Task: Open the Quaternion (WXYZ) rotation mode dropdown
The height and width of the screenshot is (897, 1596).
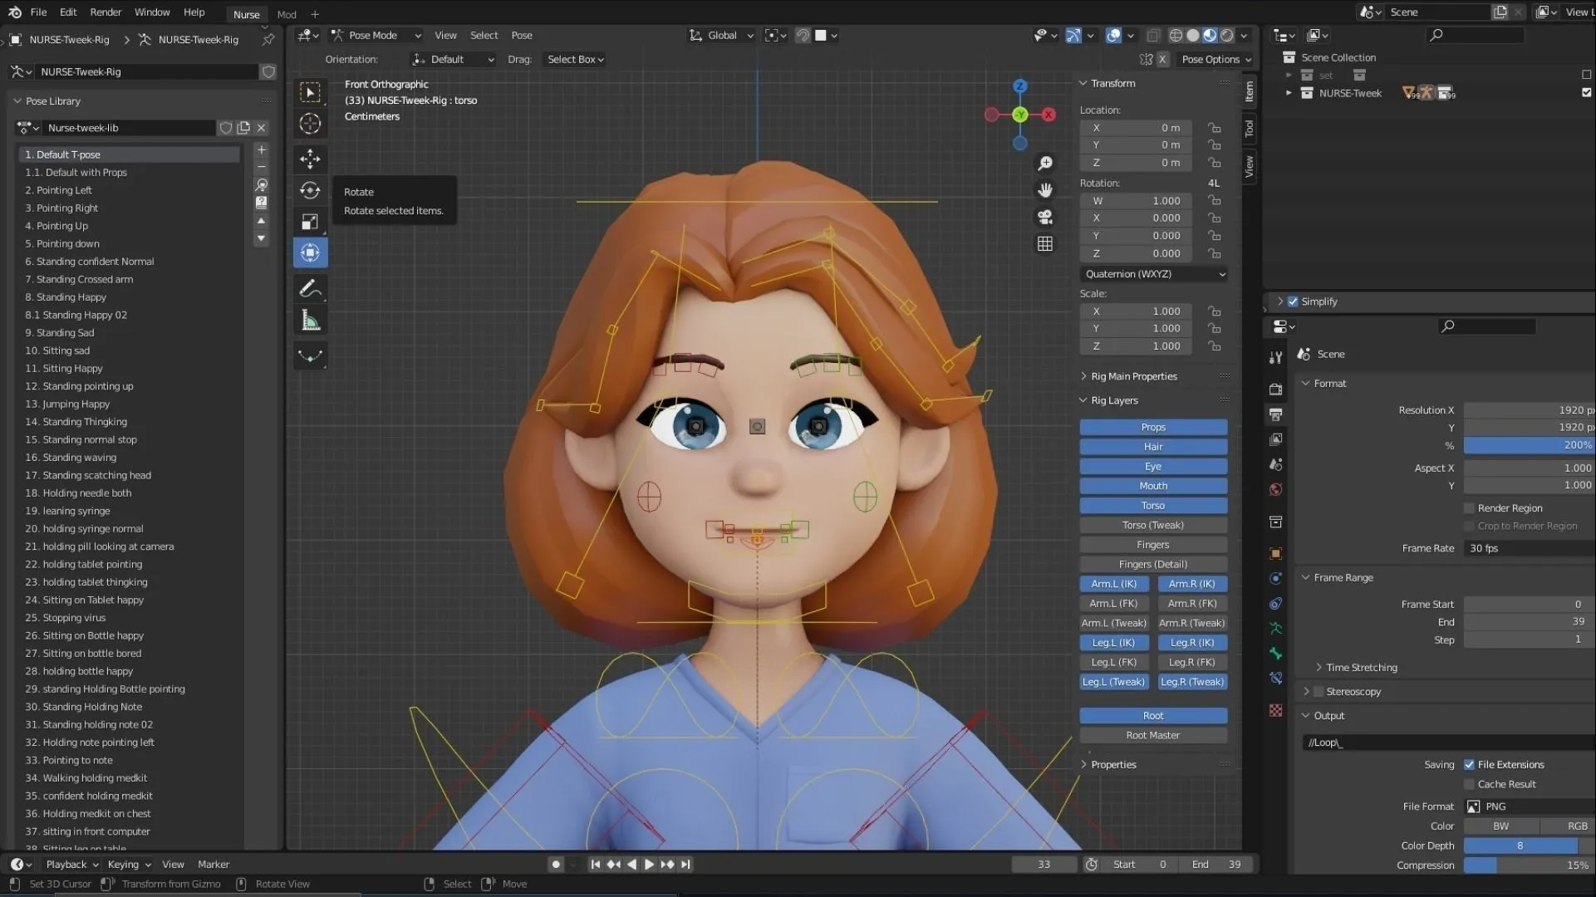Action: pos(1153,274)
